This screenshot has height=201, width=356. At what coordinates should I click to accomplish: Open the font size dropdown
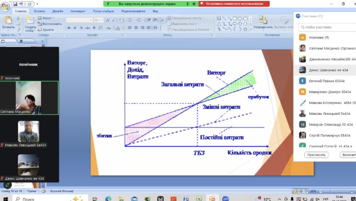point(98,20)
